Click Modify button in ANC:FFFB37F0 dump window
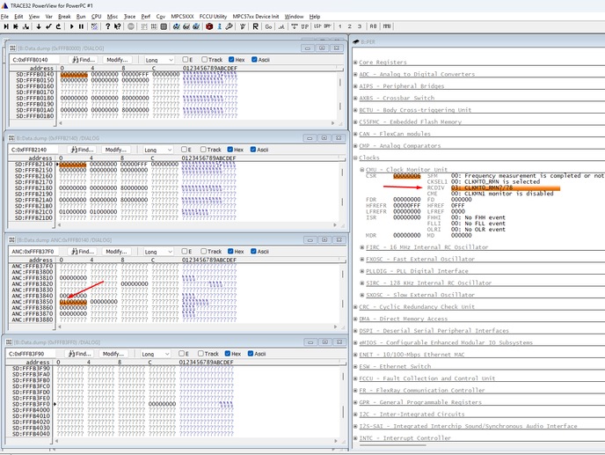605x455 pixels. pos(117,252)
